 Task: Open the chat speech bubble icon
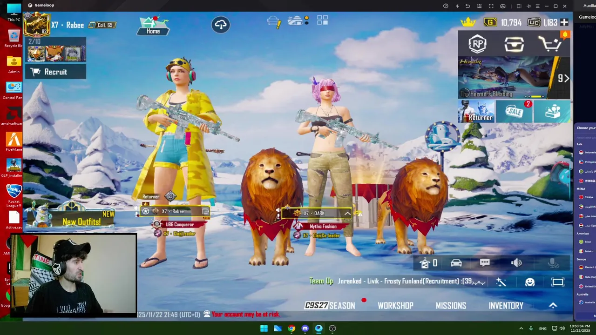pos(485,263)
